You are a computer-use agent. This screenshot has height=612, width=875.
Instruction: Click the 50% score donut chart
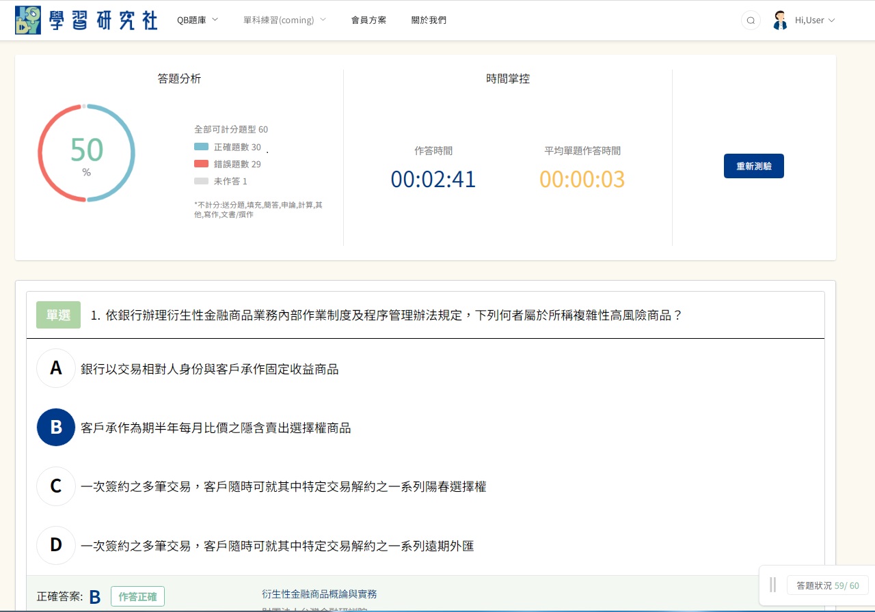click(86, 154)
